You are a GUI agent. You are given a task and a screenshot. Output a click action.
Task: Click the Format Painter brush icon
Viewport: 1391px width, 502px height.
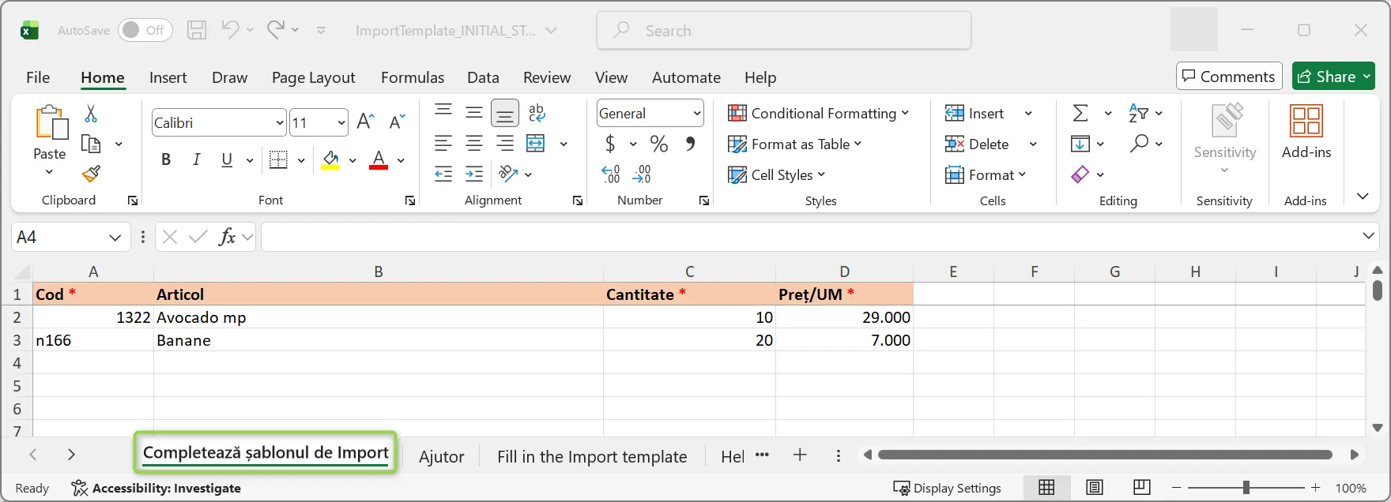pos(91,174)
